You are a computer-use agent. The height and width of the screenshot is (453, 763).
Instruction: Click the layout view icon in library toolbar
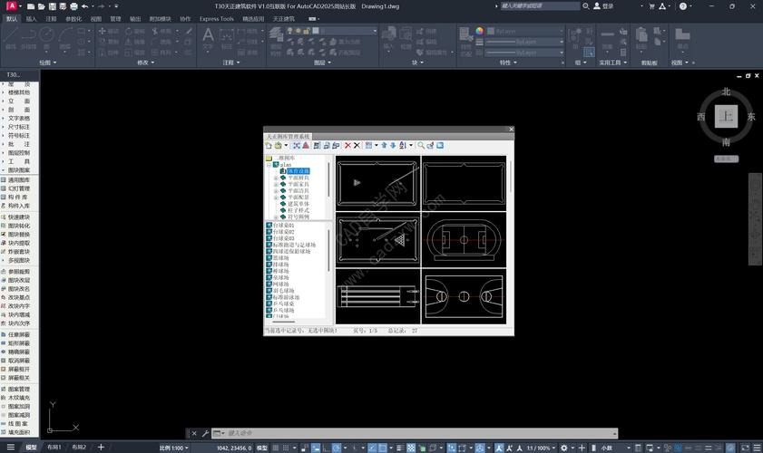369,145
